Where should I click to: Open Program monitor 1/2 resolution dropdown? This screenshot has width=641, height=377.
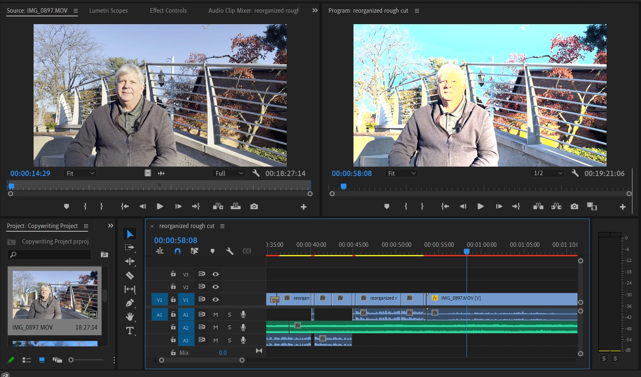tap(548, 173)
